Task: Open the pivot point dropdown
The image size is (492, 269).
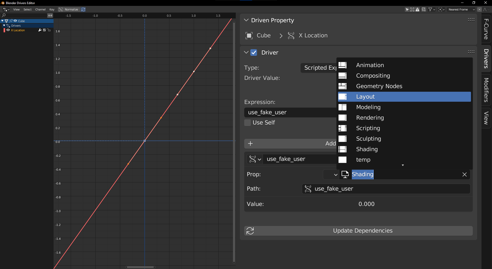Action: (441, 9)
